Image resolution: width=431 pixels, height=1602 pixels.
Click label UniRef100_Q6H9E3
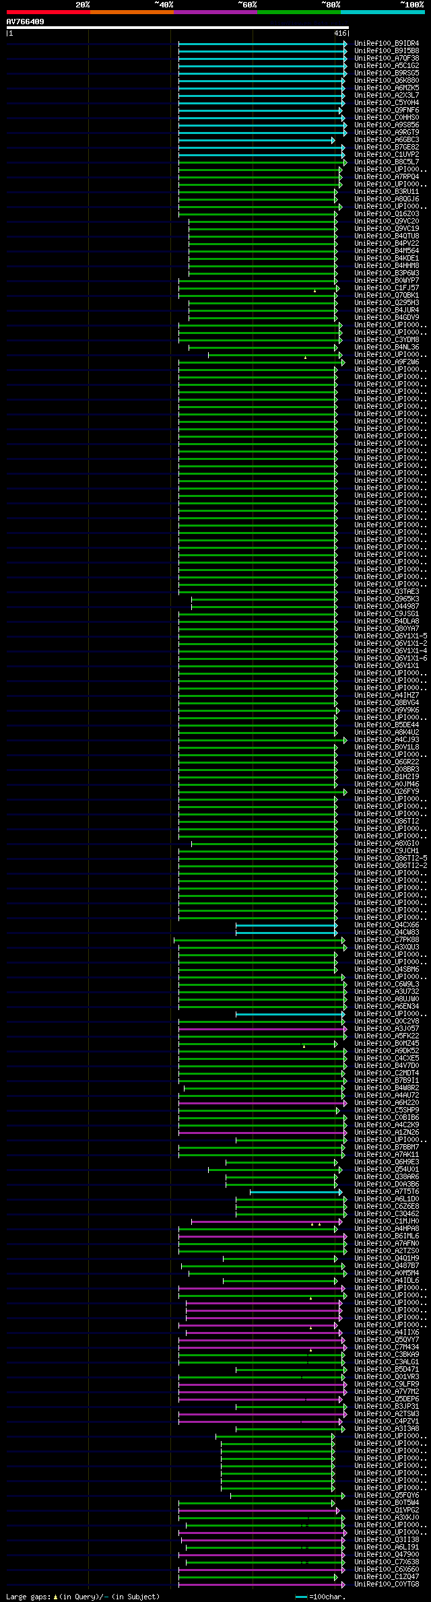[387, 1162]
